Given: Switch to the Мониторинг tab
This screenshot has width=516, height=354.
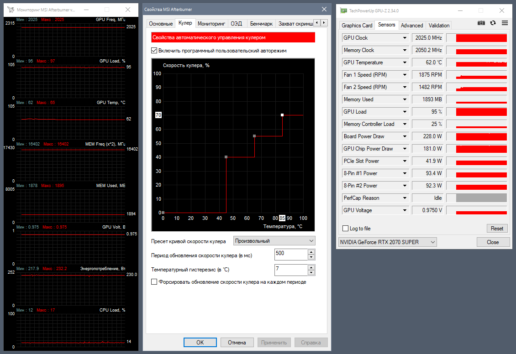Looking at the screenshot, I should pyautogui.click(x=211, y=24).
